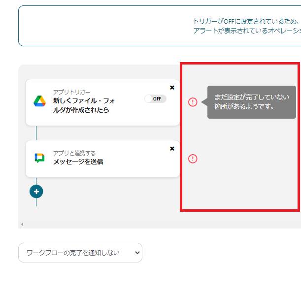Remove the Google Drive trigger with X
Image resolution: width=301 pixels, height=293 pixels.
[172, 88]
